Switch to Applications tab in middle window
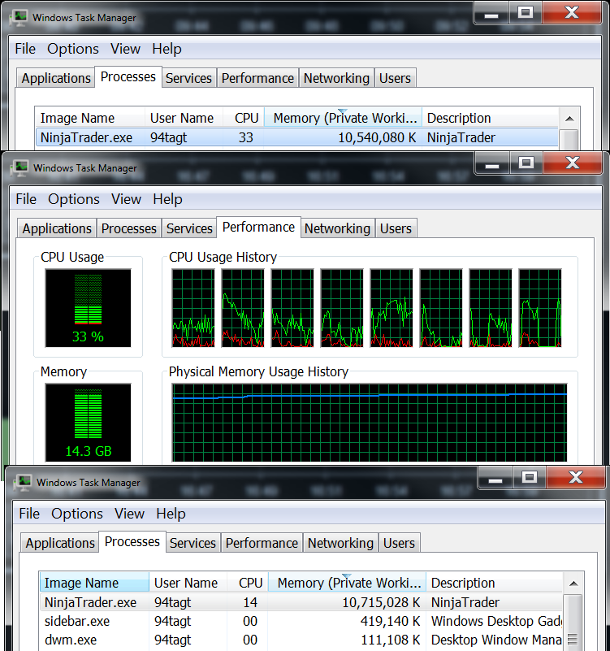The width and height of the screenshot is (610, 651). point(57,228)
